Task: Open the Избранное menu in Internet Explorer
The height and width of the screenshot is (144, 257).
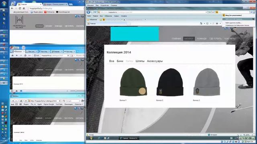Action: [108, 16]
